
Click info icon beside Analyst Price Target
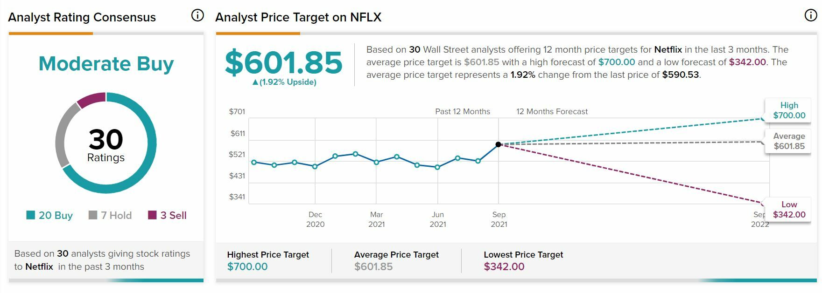[x=811, y=15]
